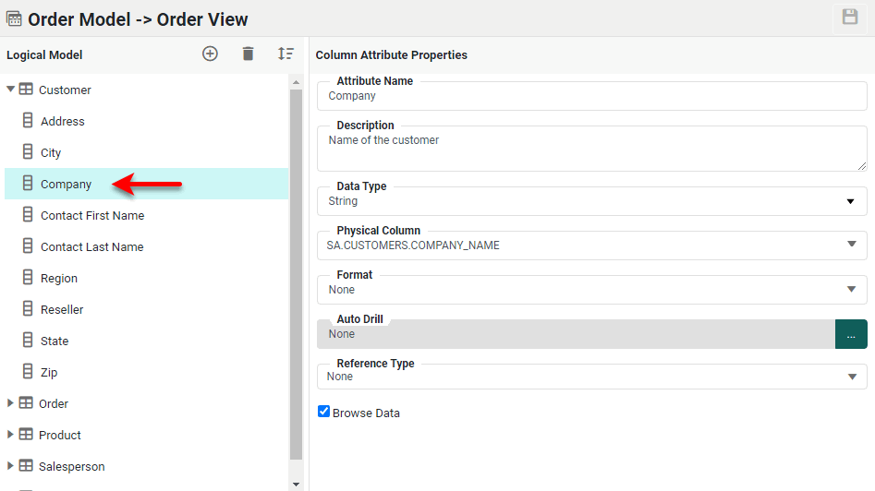Image resolution: width=875 pixels, height=491 pixels.
Task: Click the sort order icon
Action: pyautogui.click(x=286, y=54)
